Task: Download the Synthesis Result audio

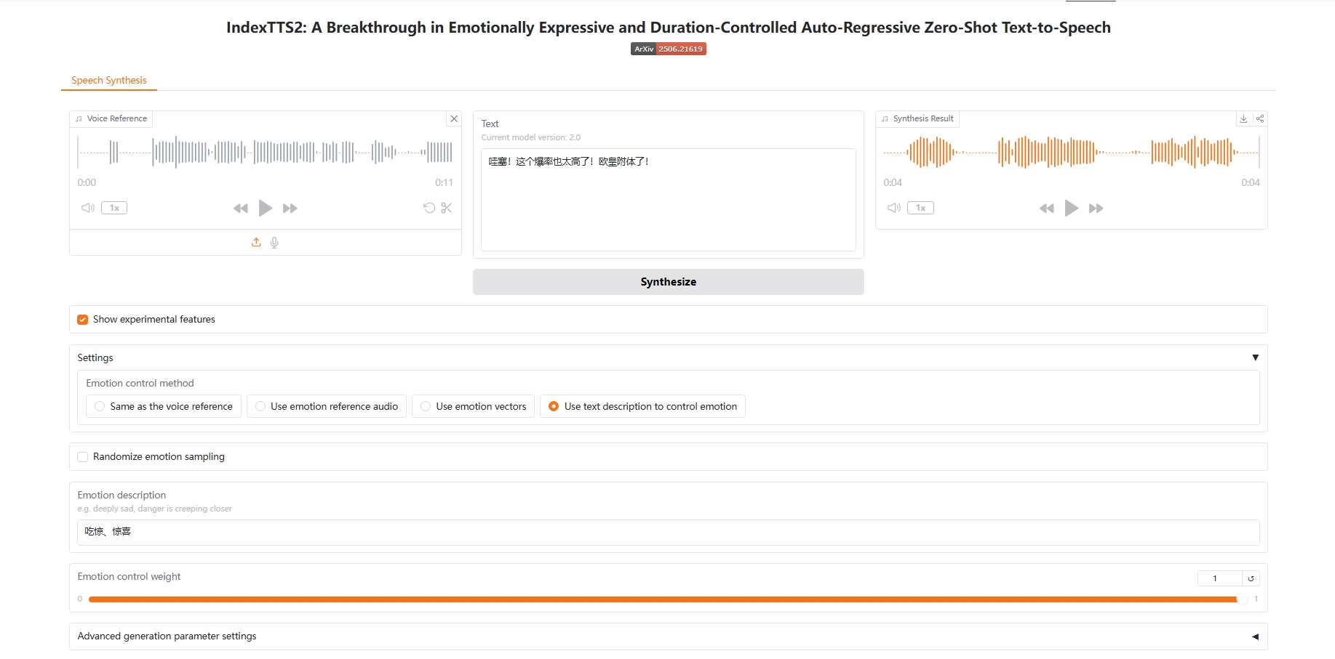Action: [1243, 118]
